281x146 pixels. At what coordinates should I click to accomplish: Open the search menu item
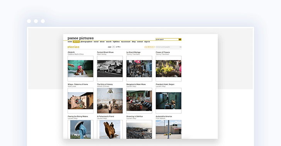click(x=108, y=42)
